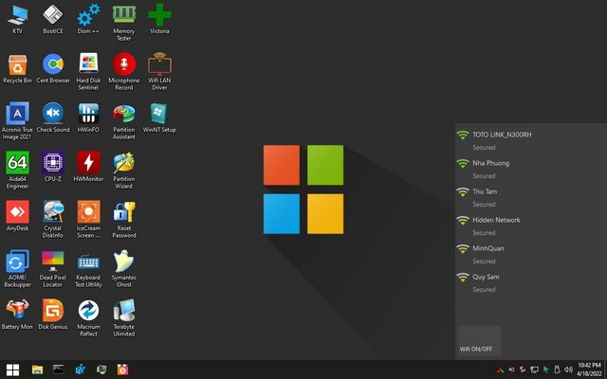The width and height of the screenshot is (607, 379).
Task: Launch Reset Password tool
Action: coord(124,219)
